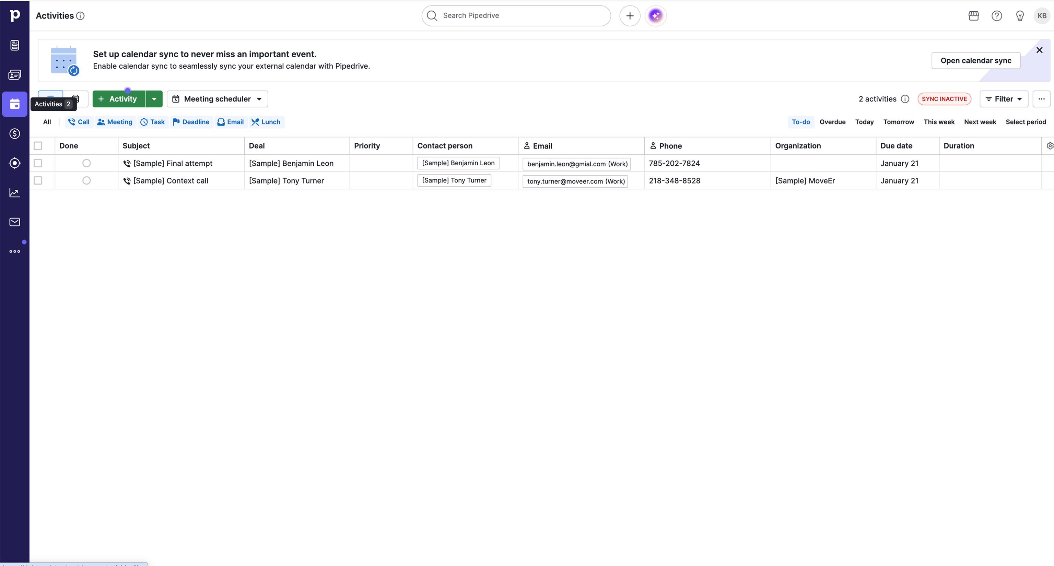Image resolution: width=1054 pixels, height=566 pixels.
Task: Open the [Sample] Final attempt activity
Action: (173, 163)
